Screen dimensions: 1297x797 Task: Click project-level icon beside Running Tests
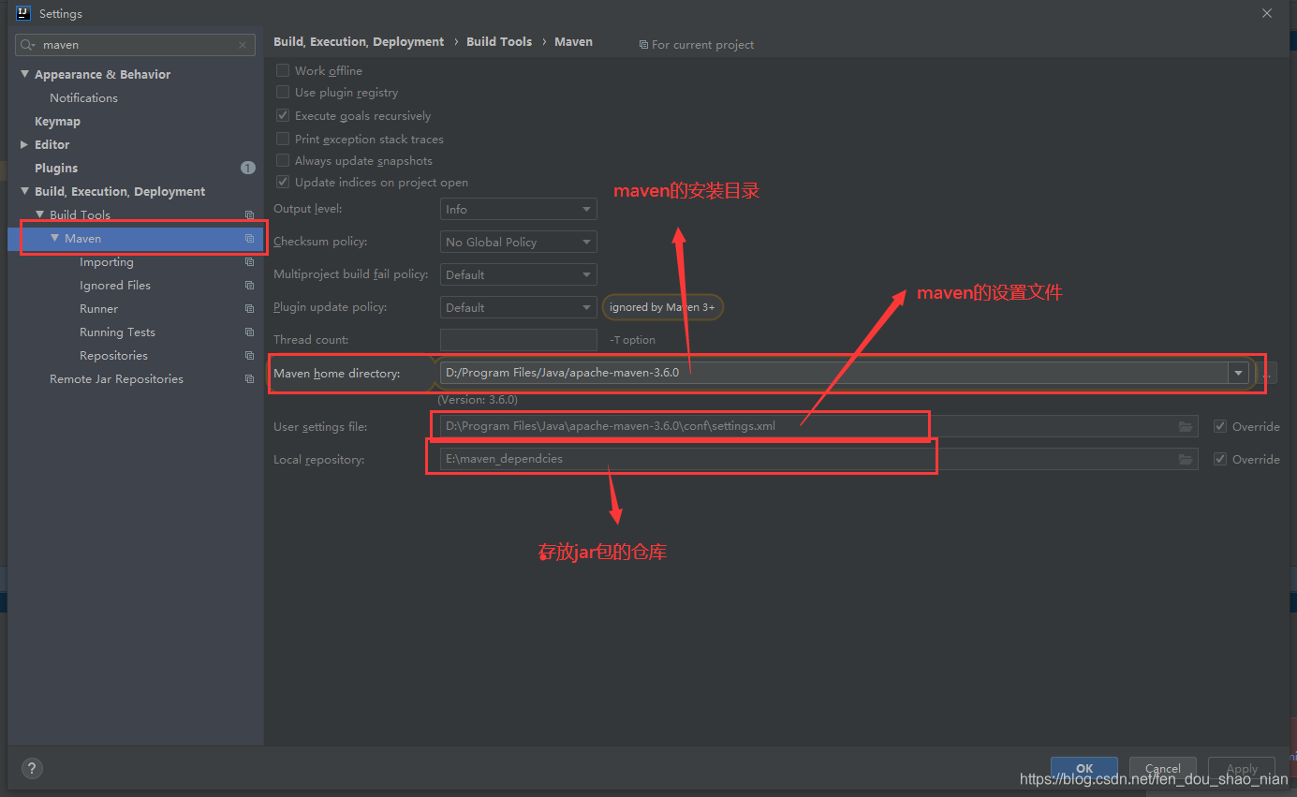[249, 332]
